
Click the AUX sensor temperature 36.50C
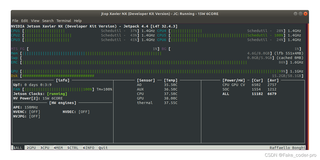coord(171,89)
